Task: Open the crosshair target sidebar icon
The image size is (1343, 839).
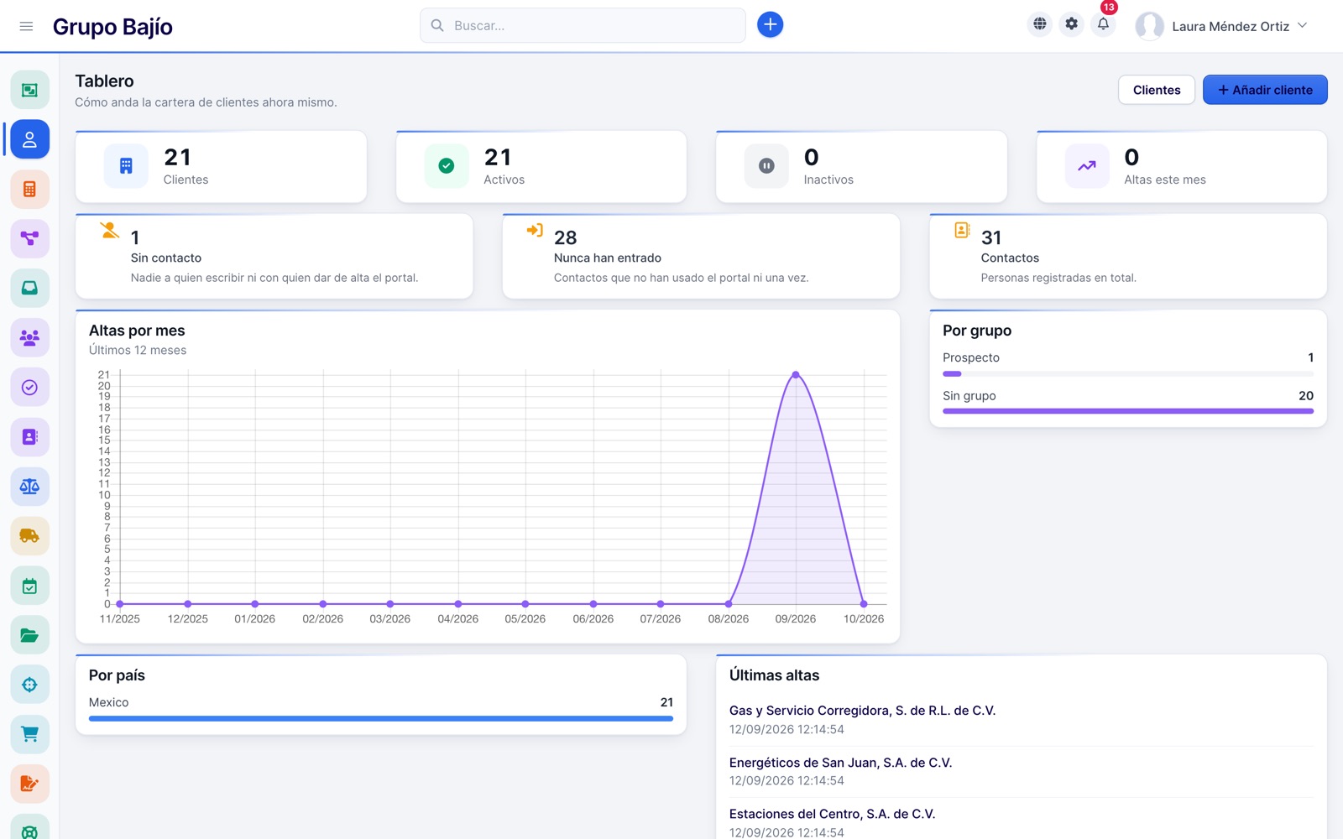Action: (x=29, y=685)
